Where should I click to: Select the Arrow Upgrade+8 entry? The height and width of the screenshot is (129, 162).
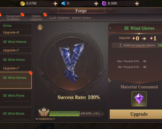tap(16, 29)
